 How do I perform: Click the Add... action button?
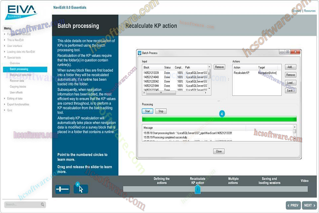pos(290,67)
